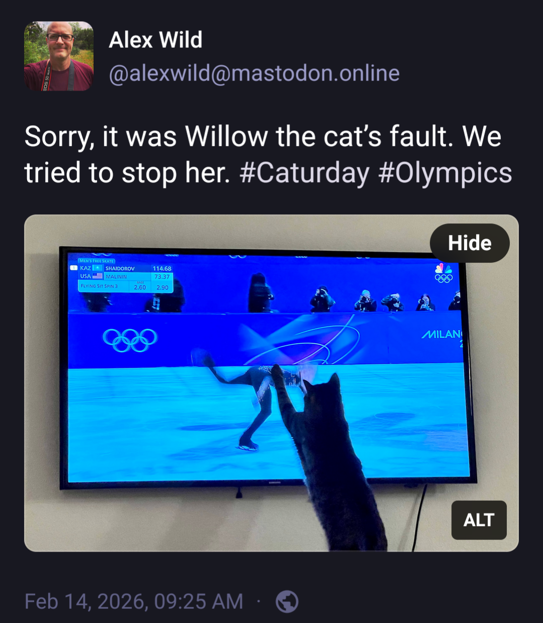Click the large Olympic rings on rink board
The width and height of the screenshot is (543, 623).
tap(130, 340)
